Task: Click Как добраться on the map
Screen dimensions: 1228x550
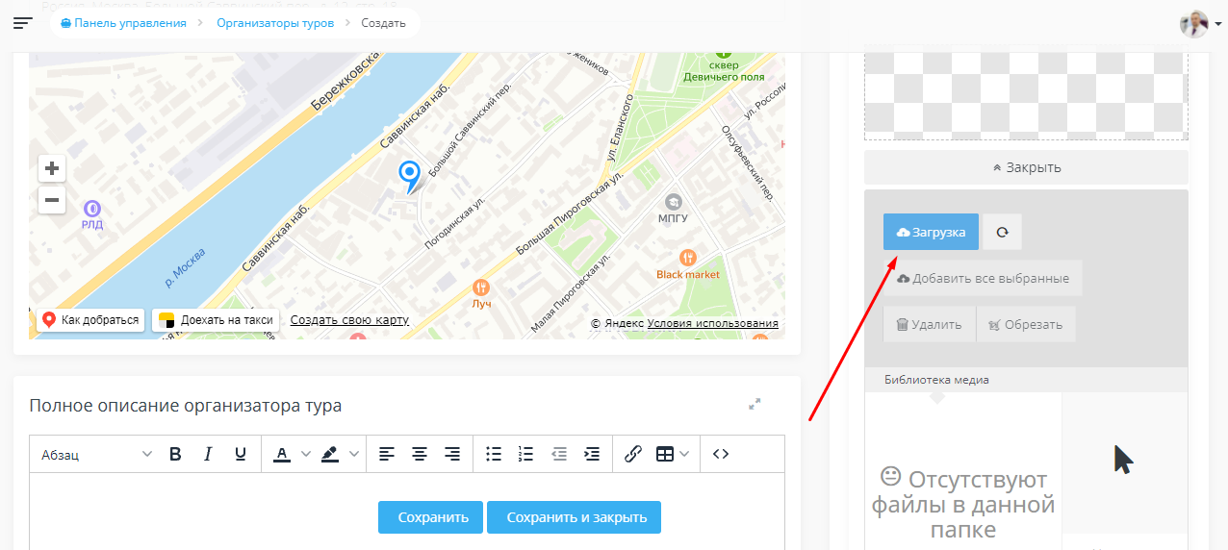Action: point(90,320)
